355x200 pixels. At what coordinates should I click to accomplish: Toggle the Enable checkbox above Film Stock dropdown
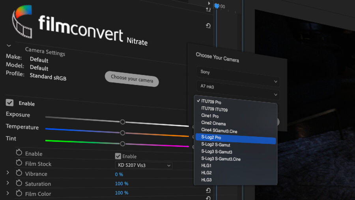pyautogui.click(x=118, y=156)
